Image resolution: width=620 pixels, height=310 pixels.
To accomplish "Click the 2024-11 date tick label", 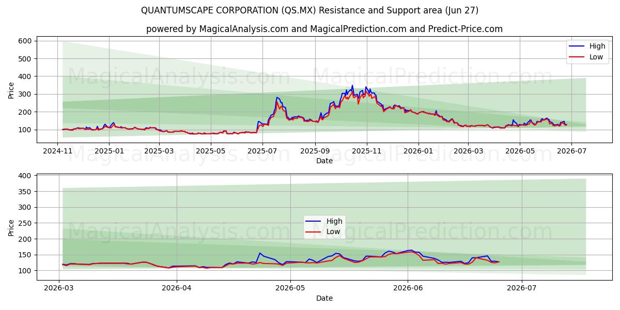I will click(57, 151).
